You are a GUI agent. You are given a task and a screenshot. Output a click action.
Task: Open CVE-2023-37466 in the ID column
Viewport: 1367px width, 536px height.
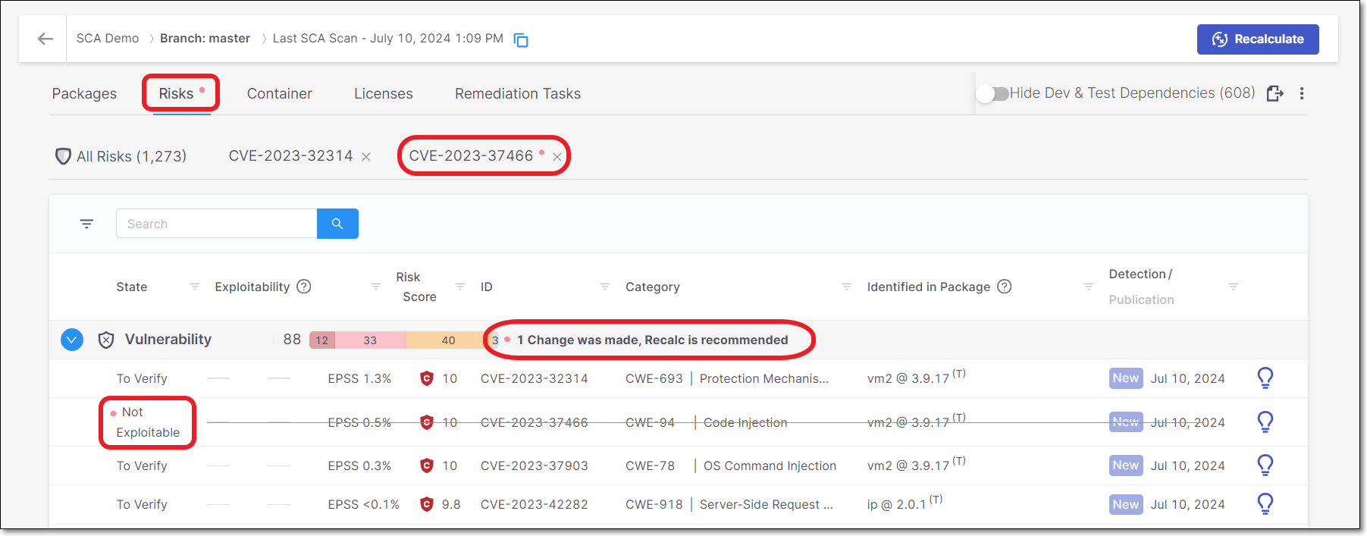[x=535, y=422]
